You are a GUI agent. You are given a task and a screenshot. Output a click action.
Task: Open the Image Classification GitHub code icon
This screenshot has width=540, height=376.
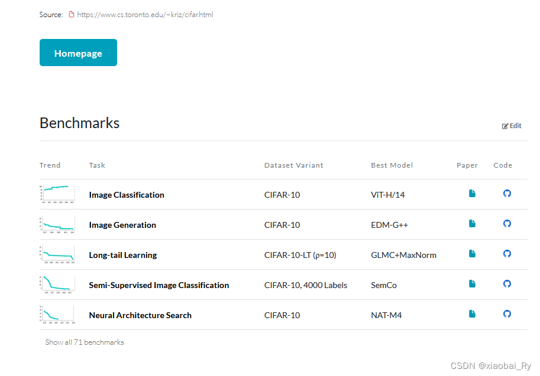point(507,194)
